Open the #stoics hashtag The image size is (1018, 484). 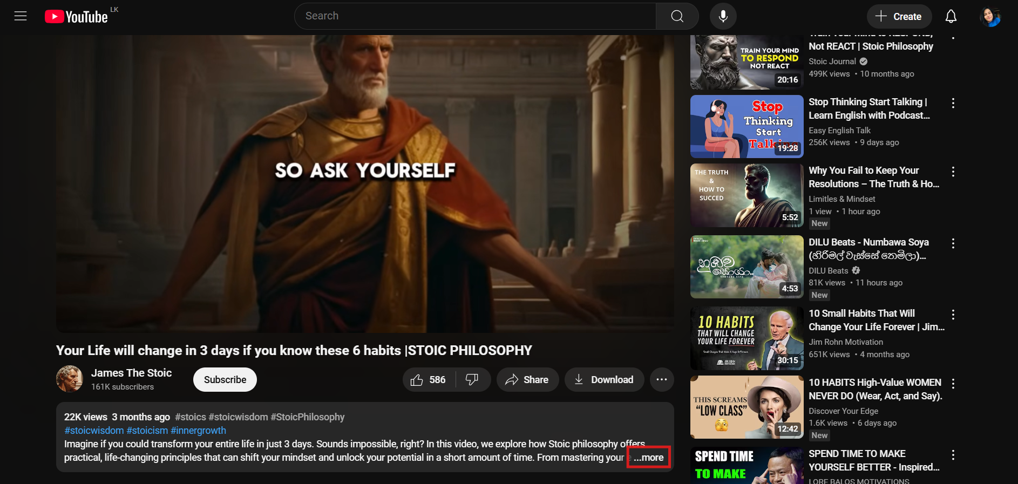click(x=191, y=417)
